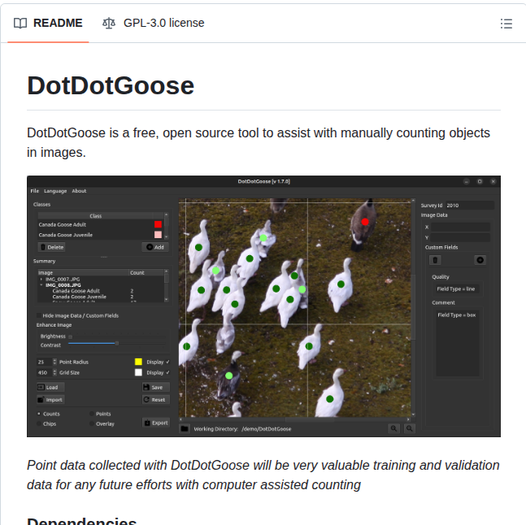The width and height of the screenshot is (526, 525).
Task: Click the plus circle icon on the Add button
Action: click(x=150, y=247)
